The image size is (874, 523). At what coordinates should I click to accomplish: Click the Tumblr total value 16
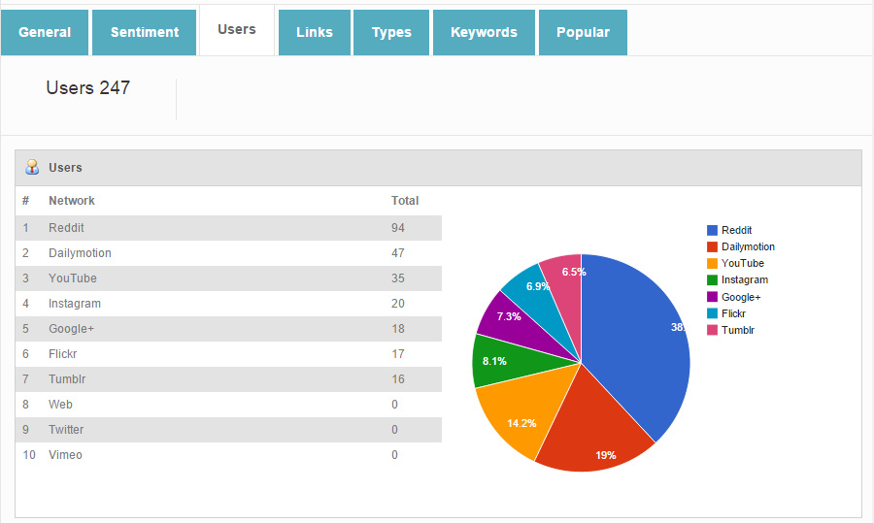click(x=398, y=379)
